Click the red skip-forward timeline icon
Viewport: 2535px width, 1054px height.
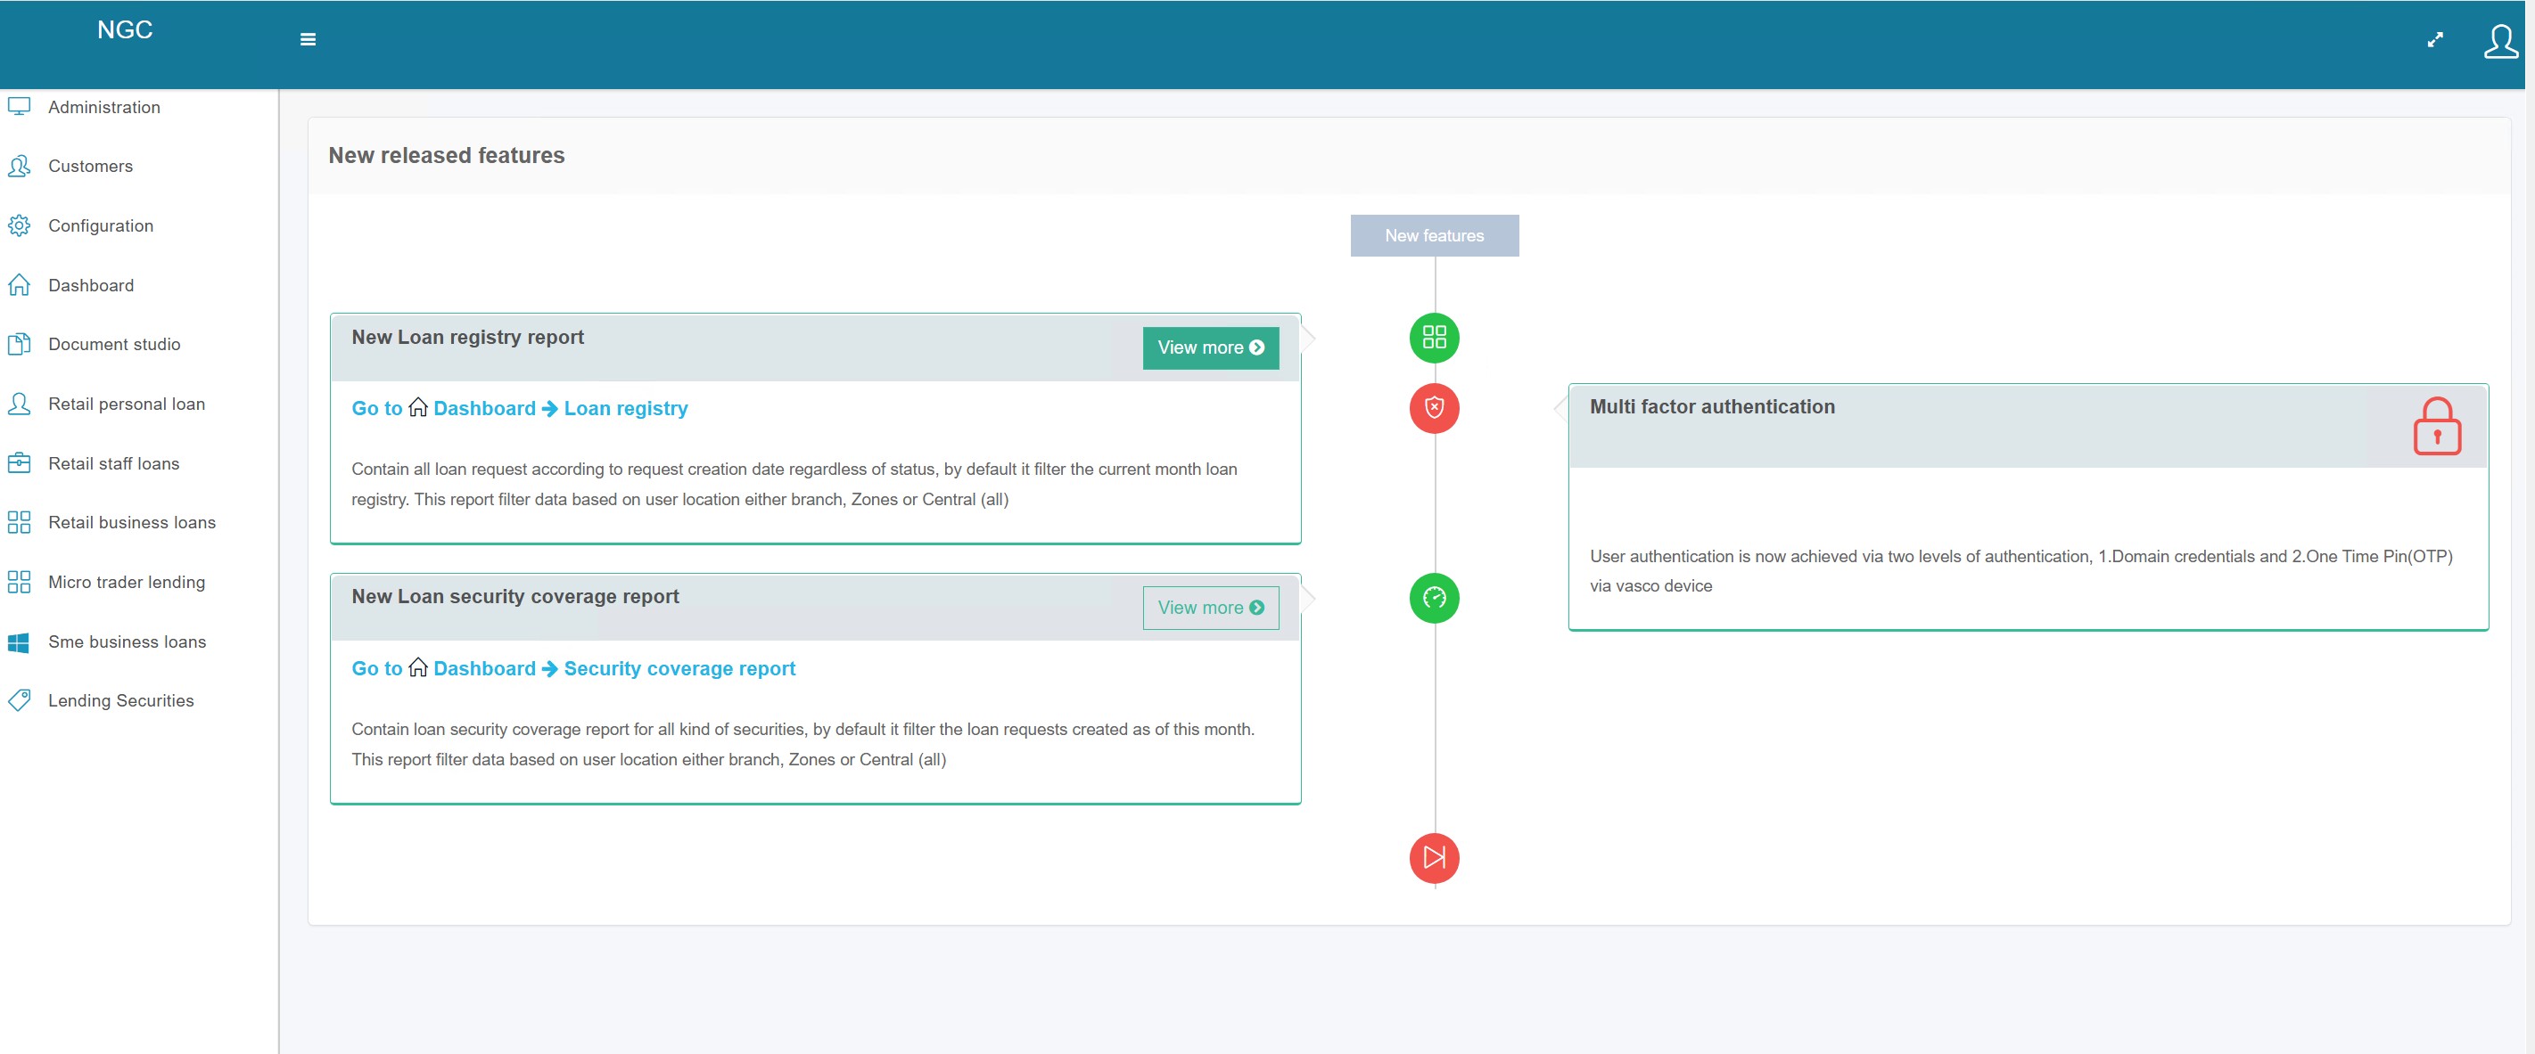(x=1434, y=857)
